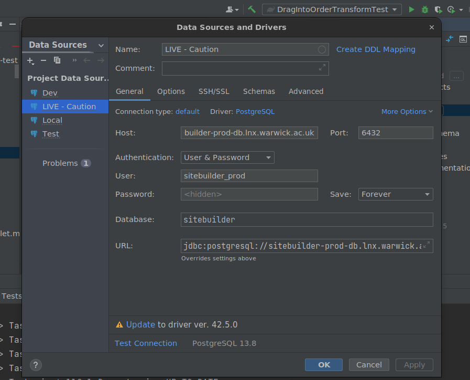Switch to the Schemas tab

[x=259, y=91]
